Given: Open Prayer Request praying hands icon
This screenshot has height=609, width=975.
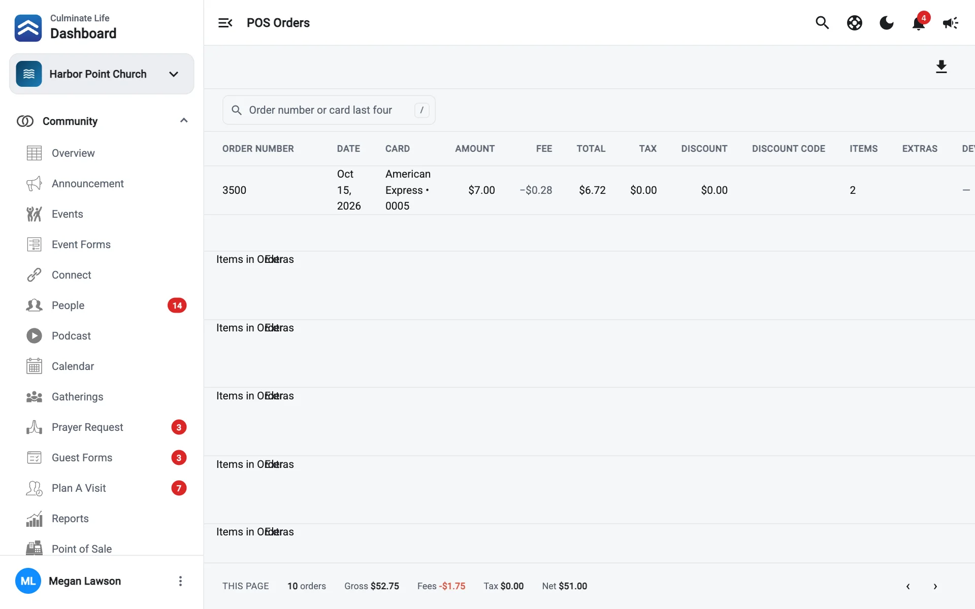Looking at the screenshot, I should coord(34,427).
